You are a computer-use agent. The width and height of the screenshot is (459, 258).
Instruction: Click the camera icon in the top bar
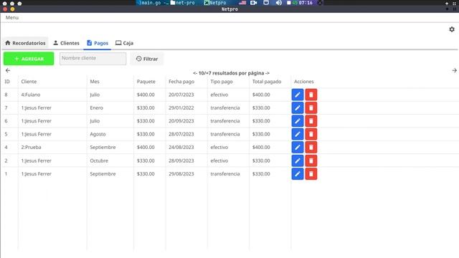tap(253, 3)
